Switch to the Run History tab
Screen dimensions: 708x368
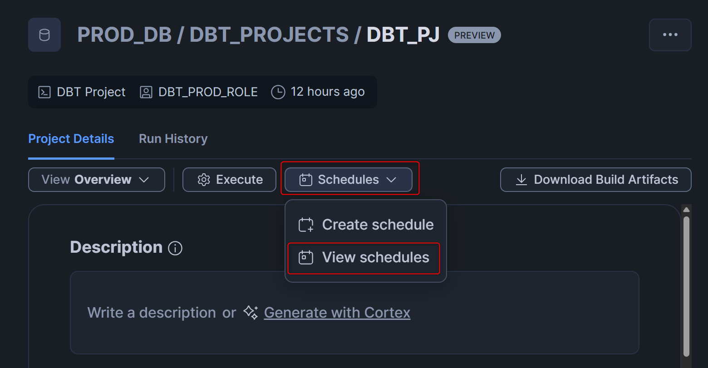coord(173,139)
